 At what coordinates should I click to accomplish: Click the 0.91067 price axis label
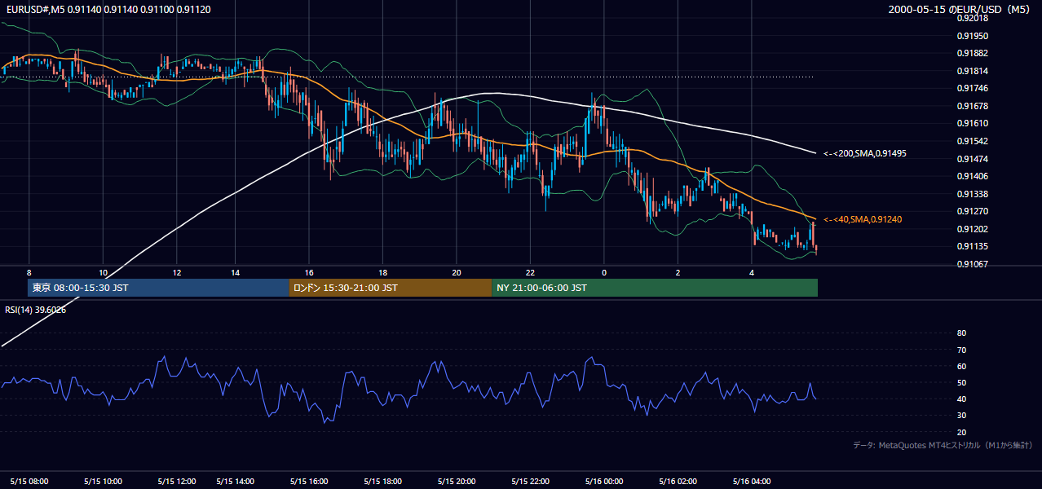[x=974, y=264]
